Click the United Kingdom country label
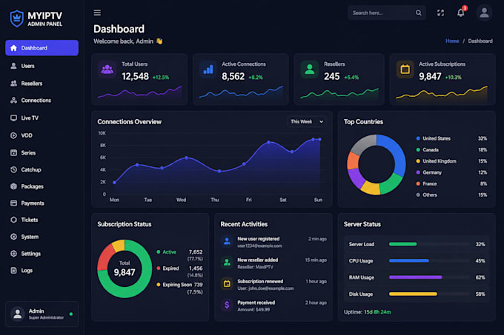 click(440, 161)
